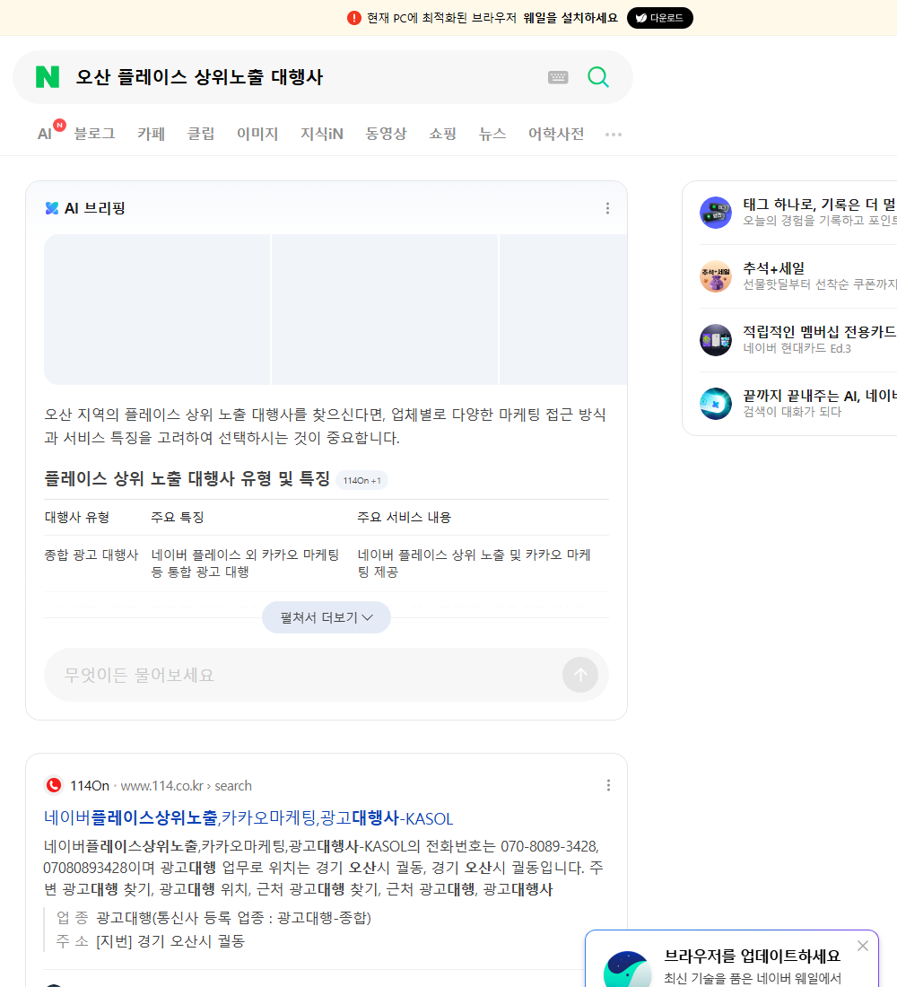Open first AI briefing placeholder thumbnail
Image resolution: width=897 pixels, height=987 pixels.
[x=157, y=309]
